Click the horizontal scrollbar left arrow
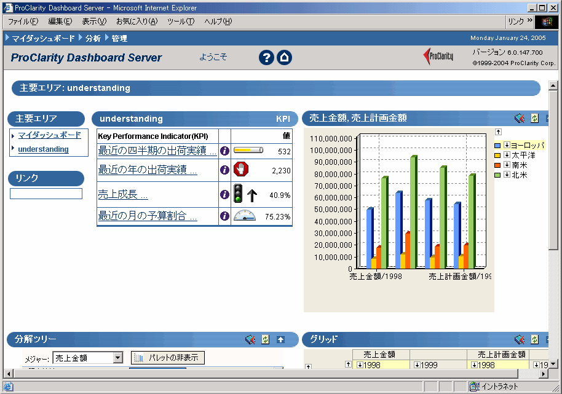Image resolution: width=562 pixels, height=394 pixels. (x=9, y=374)
